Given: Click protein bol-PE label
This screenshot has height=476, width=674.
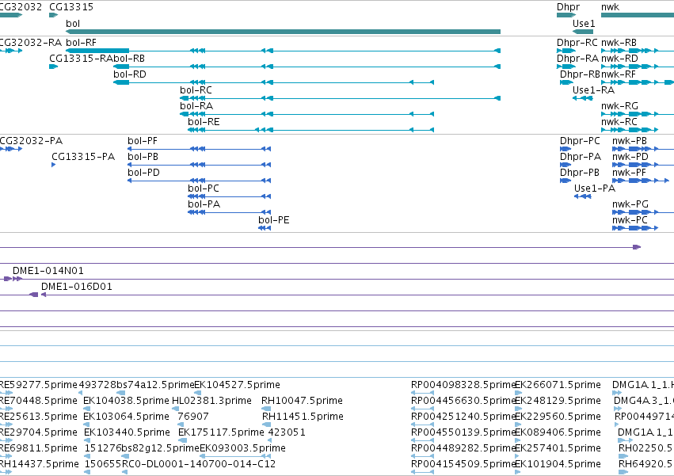Looking at the screenshot, I should tap(274, 220).
